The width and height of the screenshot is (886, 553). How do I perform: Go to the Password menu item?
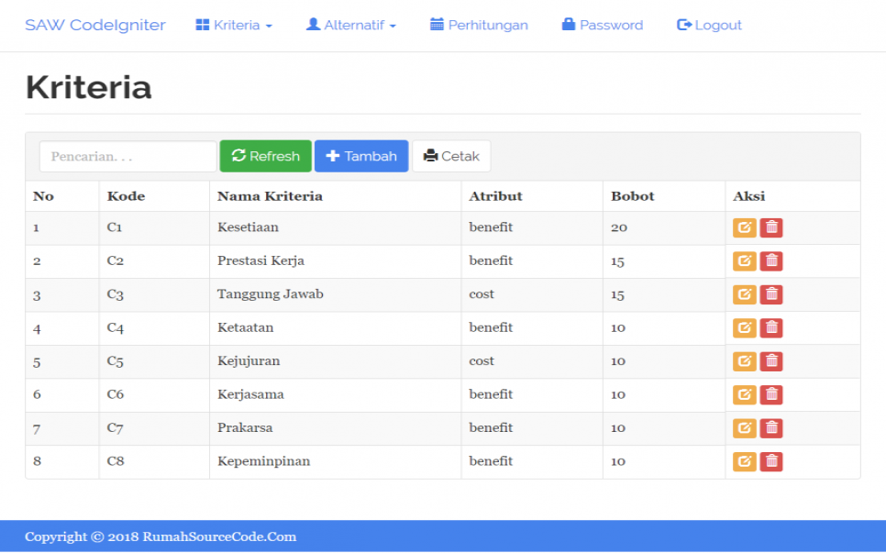pos(602,26)
